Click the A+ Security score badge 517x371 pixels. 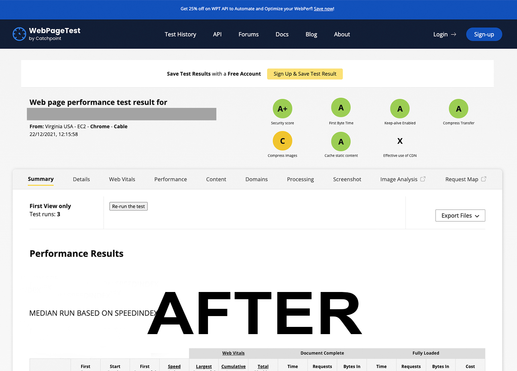coord(283,108)
